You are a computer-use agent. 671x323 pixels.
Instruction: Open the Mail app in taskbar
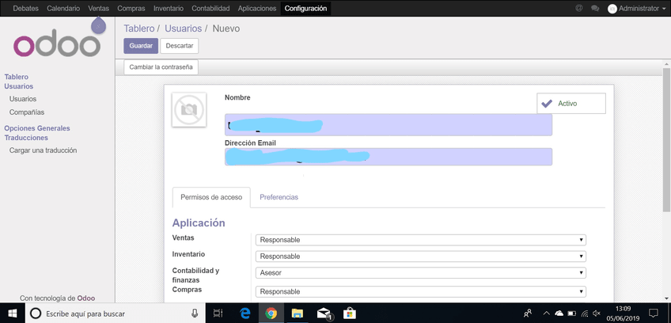[324, 313]
